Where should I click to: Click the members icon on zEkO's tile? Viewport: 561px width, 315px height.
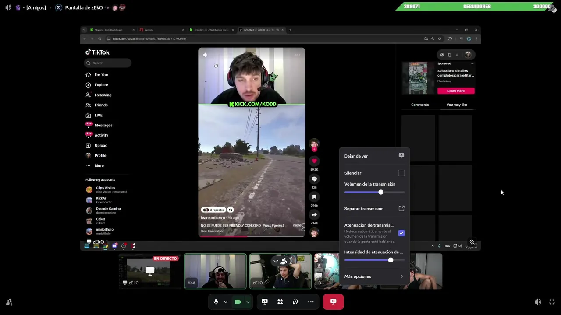[x=284, y=262]
